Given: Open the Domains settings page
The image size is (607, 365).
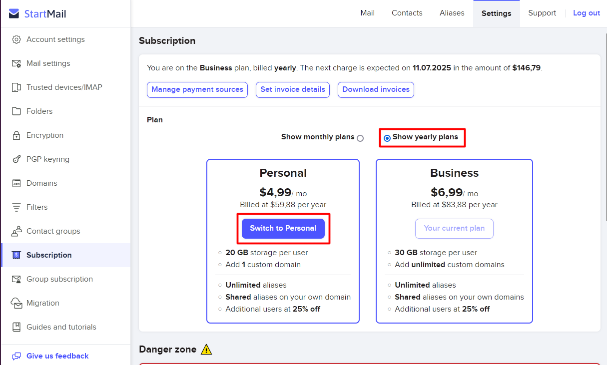Looking at the screenshot, I should [65, 183].
